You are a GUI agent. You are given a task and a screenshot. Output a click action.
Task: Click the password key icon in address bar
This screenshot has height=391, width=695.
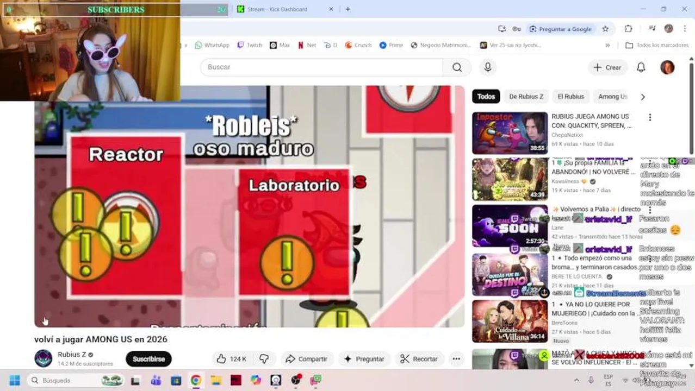(517, 29)
